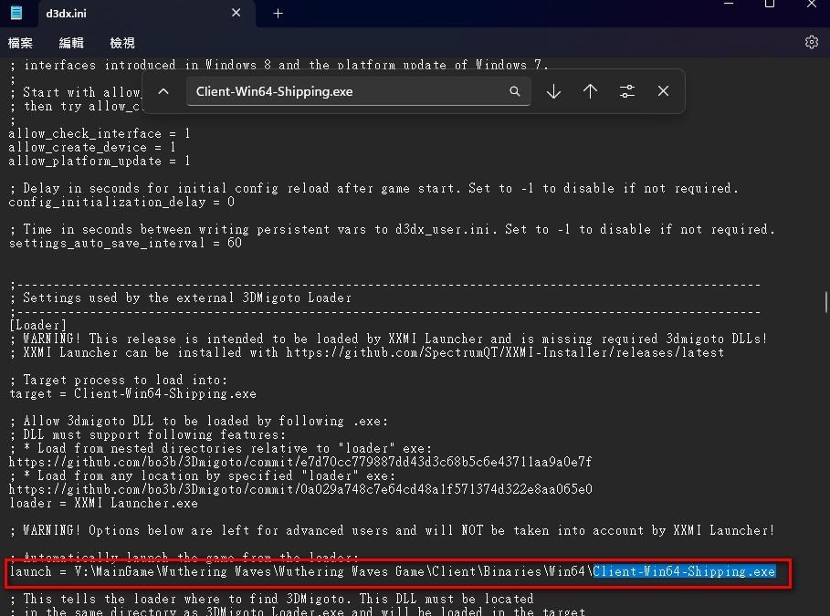830x616 pixels.
Task: Close the d3dx.ini tab
Action: pyautogui.click(x=236, y=13)
